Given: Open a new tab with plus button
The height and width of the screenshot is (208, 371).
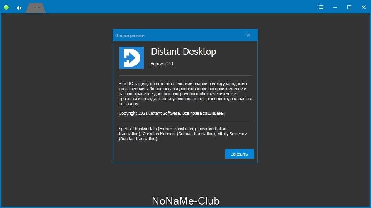Looking at the screenshot, I should point(36,8).
